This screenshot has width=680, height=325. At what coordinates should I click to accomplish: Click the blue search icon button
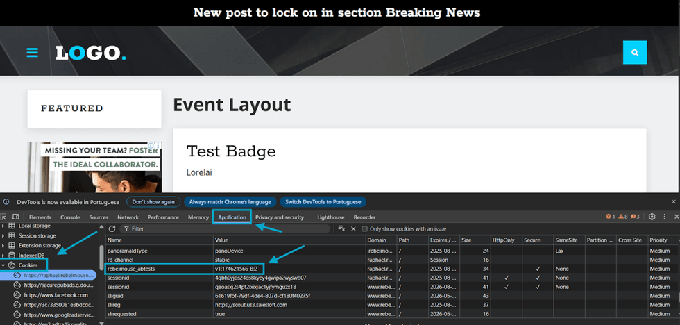tap(634, 53)
